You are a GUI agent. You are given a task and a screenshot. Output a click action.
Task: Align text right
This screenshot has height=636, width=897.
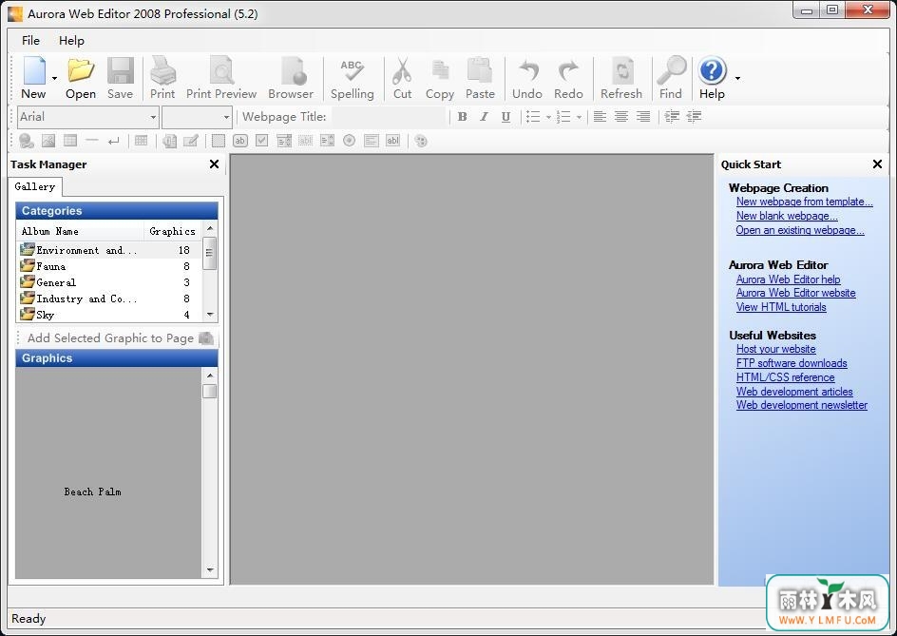(x=643, y=117)
